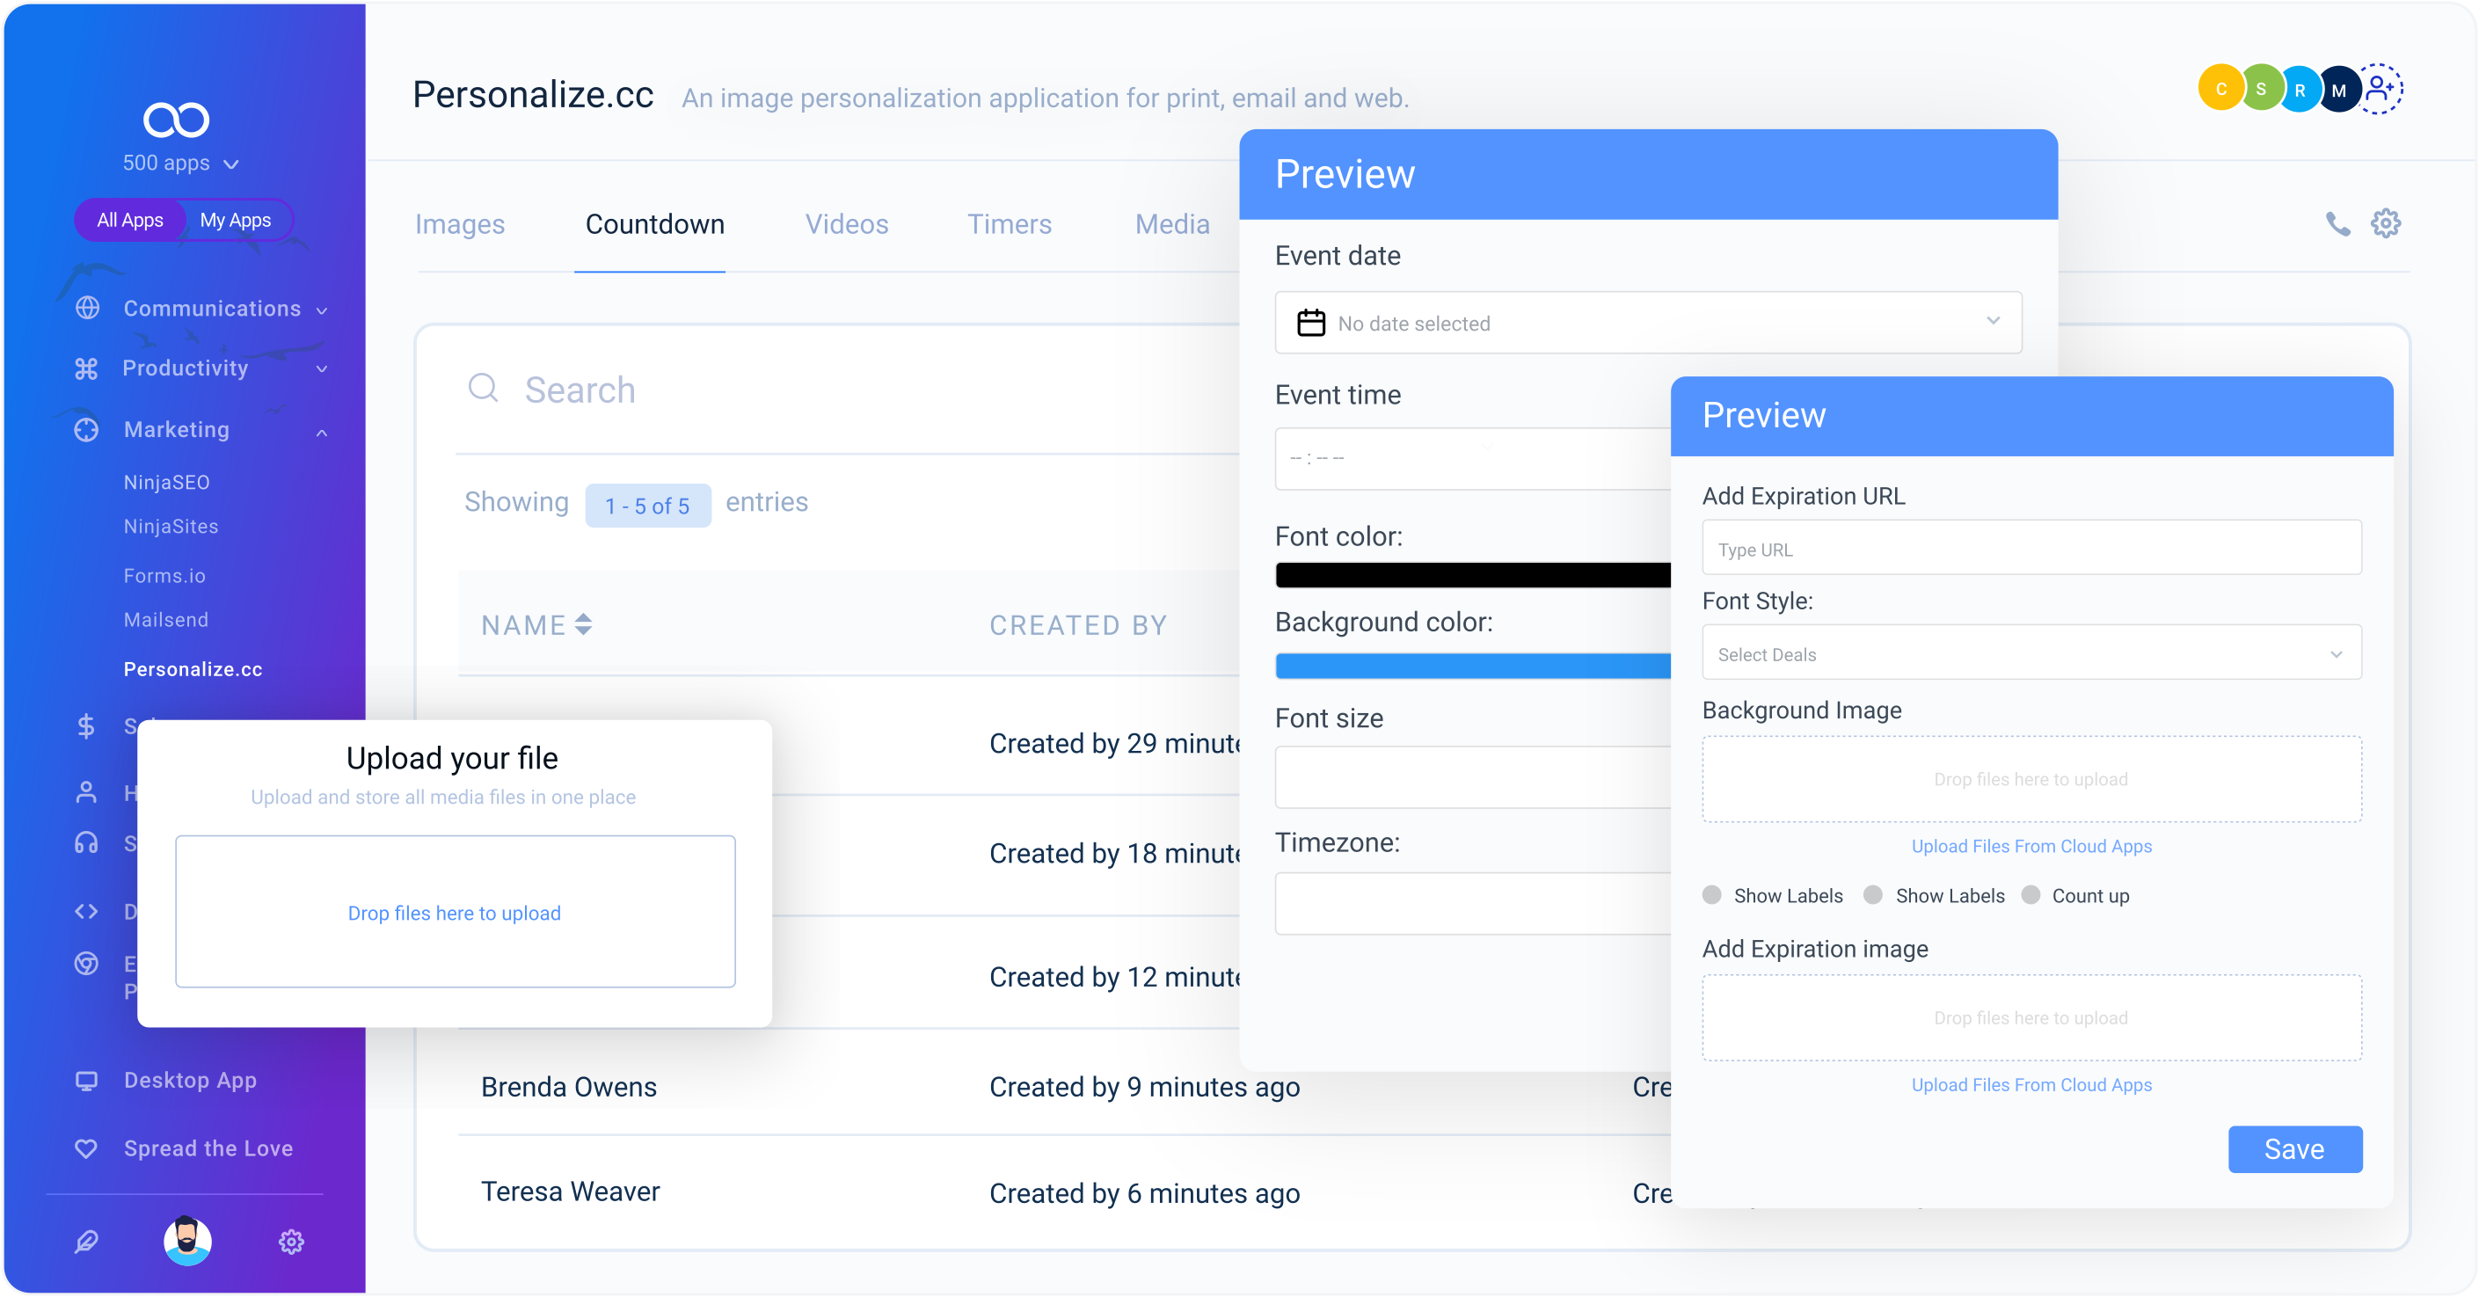Click the Communications globe icon in sidebar
The image size is (2479, 1297).
[86, 308]
